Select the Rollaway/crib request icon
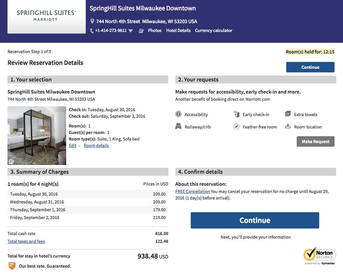The width and height of the screenshot is (343, 280). click(x=178, y=126)
